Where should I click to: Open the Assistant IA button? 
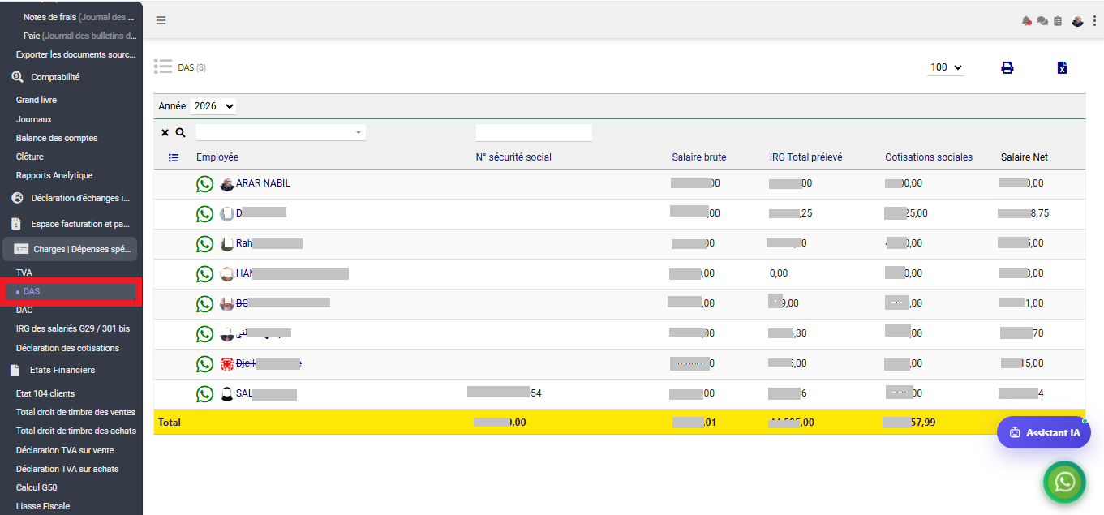pyautogui.click(x=1044, y=432)
